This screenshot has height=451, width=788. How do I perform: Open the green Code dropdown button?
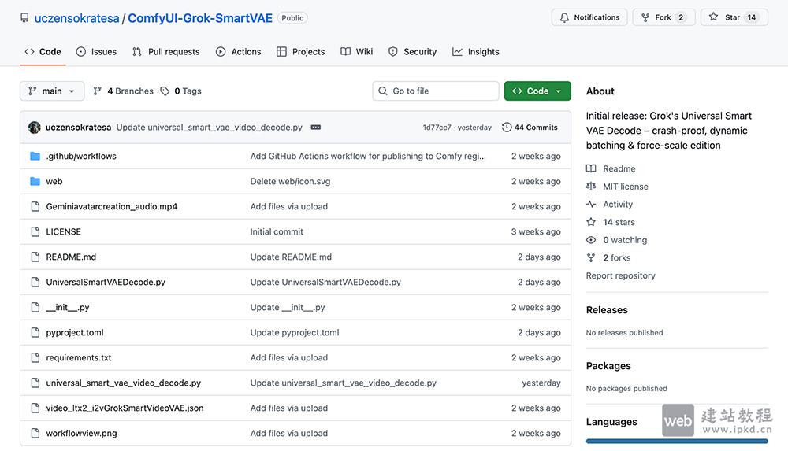537,91
